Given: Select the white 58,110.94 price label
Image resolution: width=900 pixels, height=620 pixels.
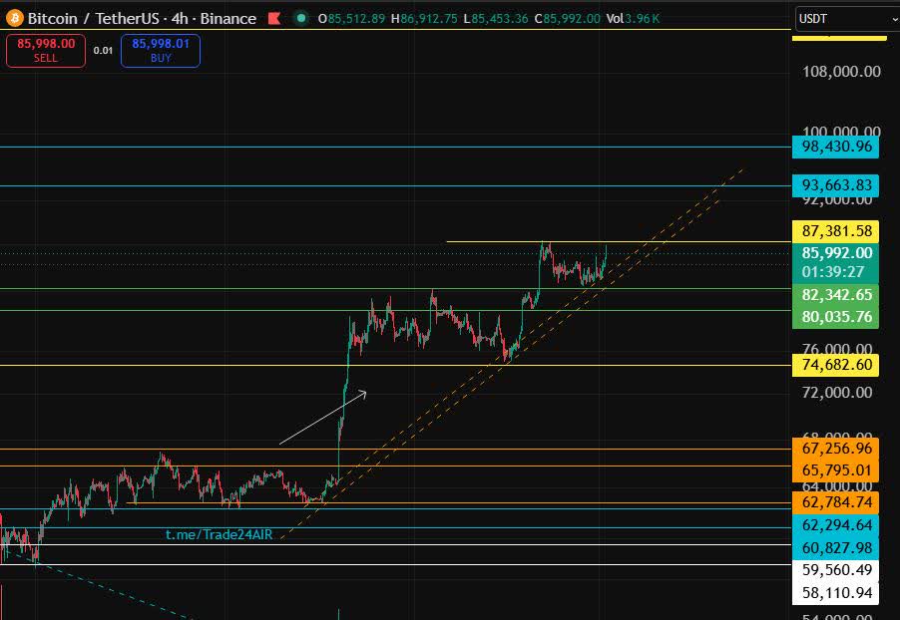Looking at the screenshot, I should coord(835,593).
